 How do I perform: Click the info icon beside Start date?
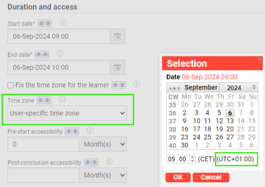pos(63,23)
